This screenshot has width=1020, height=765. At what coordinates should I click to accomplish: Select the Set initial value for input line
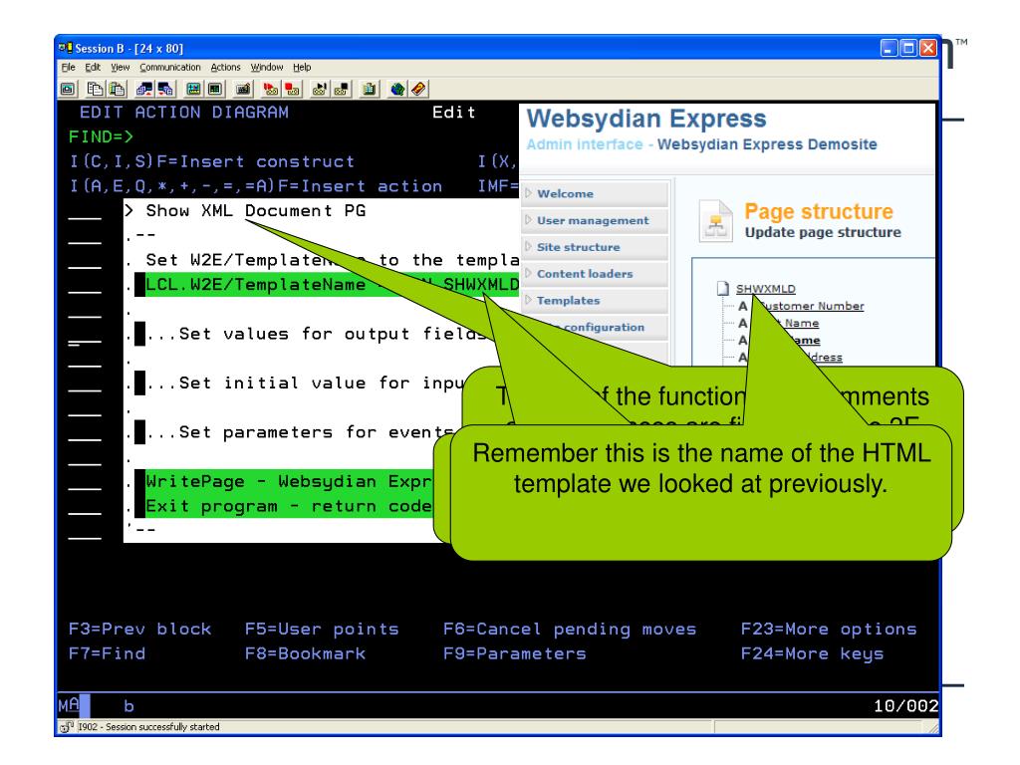click(306, 383)
